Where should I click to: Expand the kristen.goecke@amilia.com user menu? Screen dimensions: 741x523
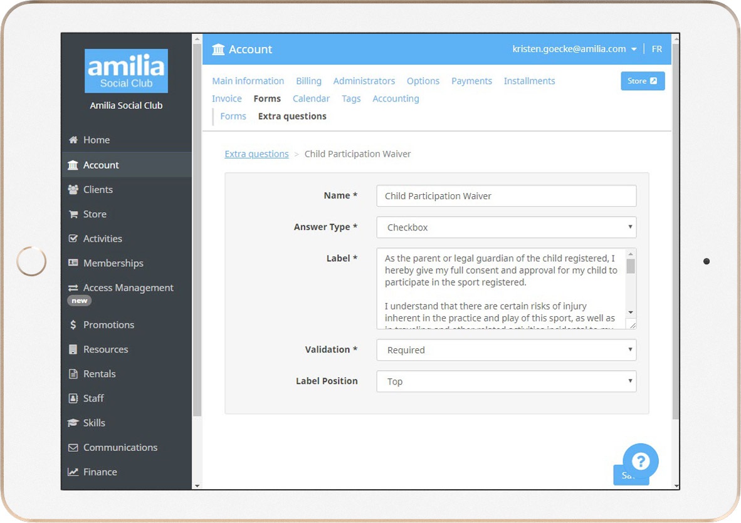click(x=574, y=49)
